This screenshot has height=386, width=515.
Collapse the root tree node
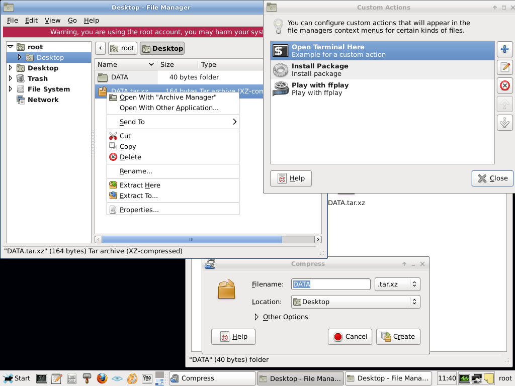[x=11, y=47]
